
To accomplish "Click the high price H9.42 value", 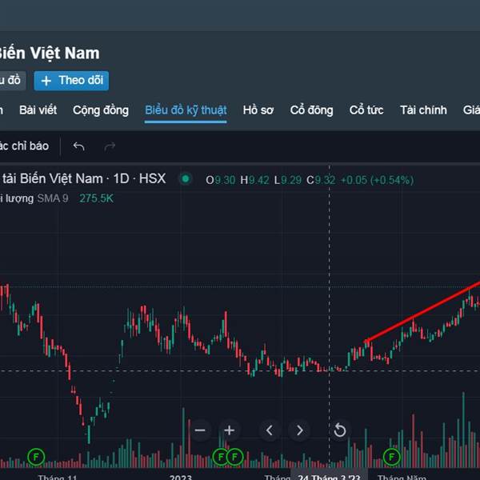I will point(254,180).
